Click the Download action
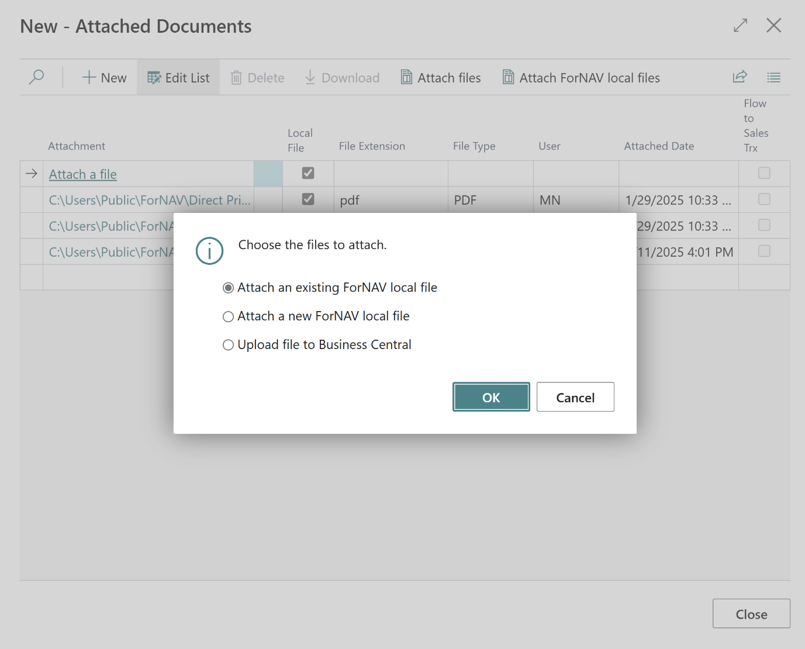This screenshot has width=805, height=649. click(343, 78)
